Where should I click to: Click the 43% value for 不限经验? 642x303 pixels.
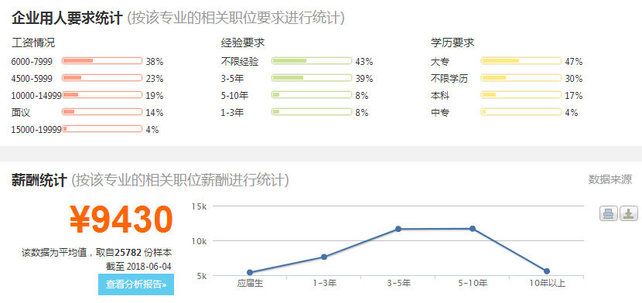(364, 62)
